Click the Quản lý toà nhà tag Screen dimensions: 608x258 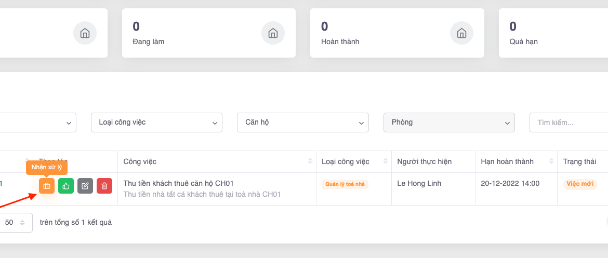(x=345, y=184)
